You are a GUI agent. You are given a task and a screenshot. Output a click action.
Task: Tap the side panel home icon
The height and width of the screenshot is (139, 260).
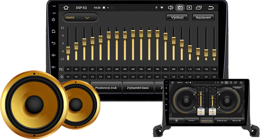click(x=54, y=31)
